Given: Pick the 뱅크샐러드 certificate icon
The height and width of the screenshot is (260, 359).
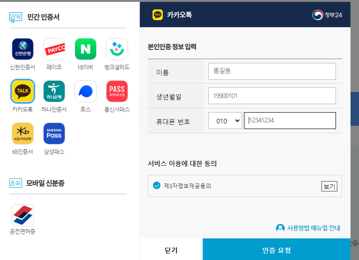Looking at the screenshot, I should pyautogui.click(x=117, y=49).
